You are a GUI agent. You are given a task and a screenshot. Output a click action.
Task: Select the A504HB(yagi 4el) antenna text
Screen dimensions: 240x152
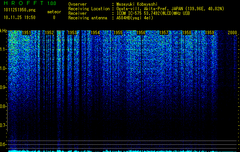tap(135, 18)
